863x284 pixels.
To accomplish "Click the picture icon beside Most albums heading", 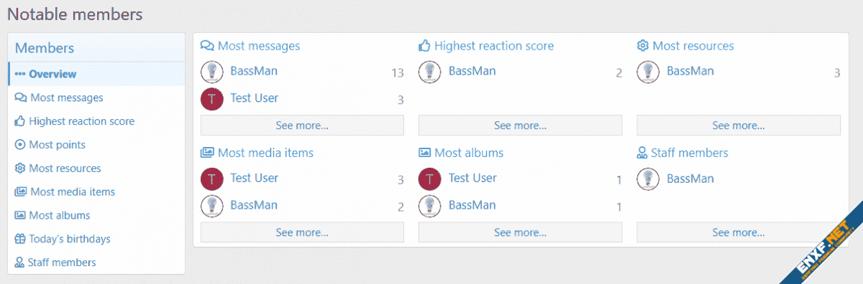I will coord(424,153).
